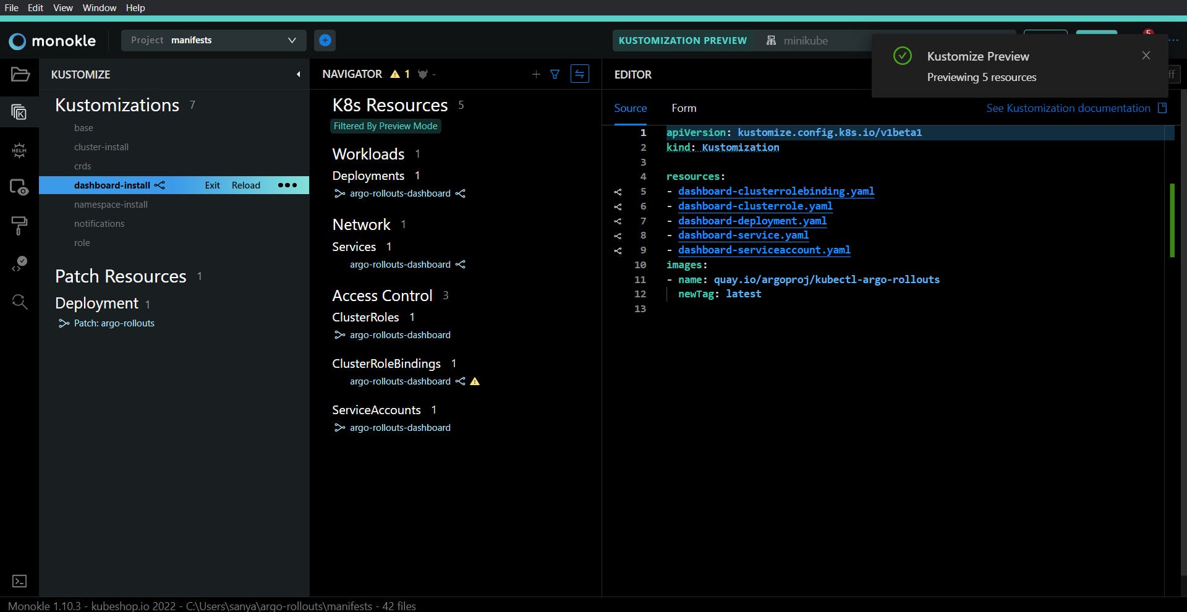Open the Search sidebar icon

click(x=20, y=302)
